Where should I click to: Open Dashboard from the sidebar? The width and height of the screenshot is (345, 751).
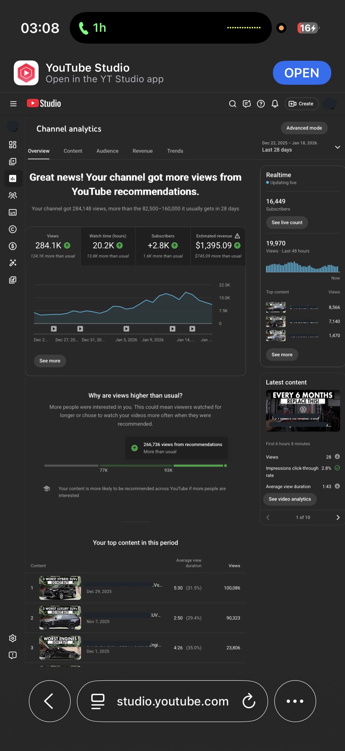click(x=13, y=145)
